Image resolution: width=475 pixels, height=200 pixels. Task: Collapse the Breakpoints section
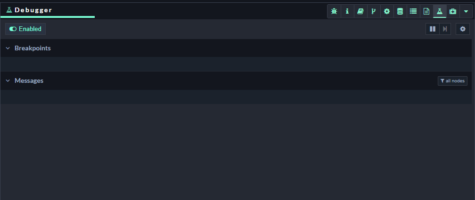(x=8, y=48)
